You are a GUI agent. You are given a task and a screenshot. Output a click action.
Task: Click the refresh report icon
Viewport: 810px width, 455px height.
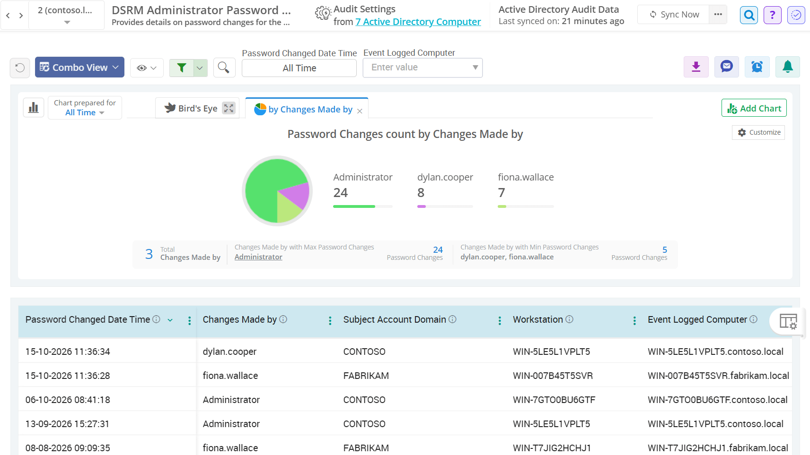pyautogui.click(x=20, y=68)
